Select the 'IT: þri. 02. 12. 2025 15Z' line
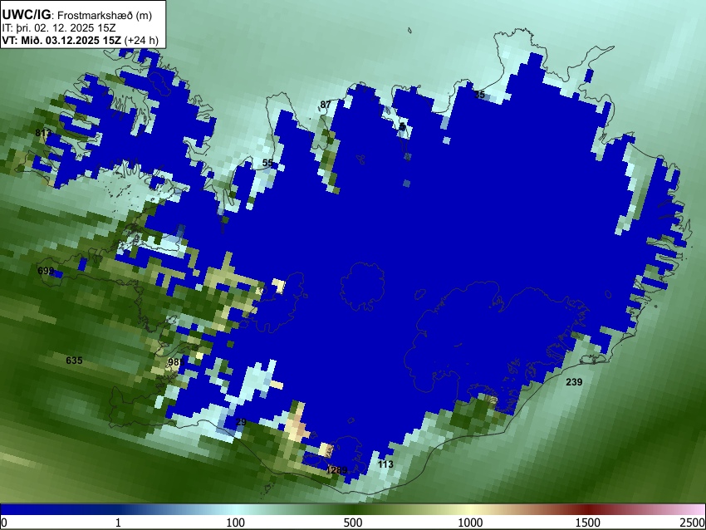Viewport: 706px width, 530px height. click(x=59, y=28)
